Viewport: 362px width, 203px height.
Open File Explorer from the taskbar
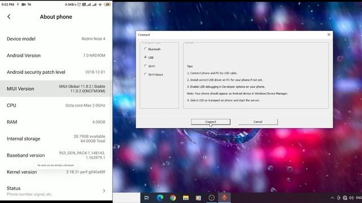[x=186, y=198]
